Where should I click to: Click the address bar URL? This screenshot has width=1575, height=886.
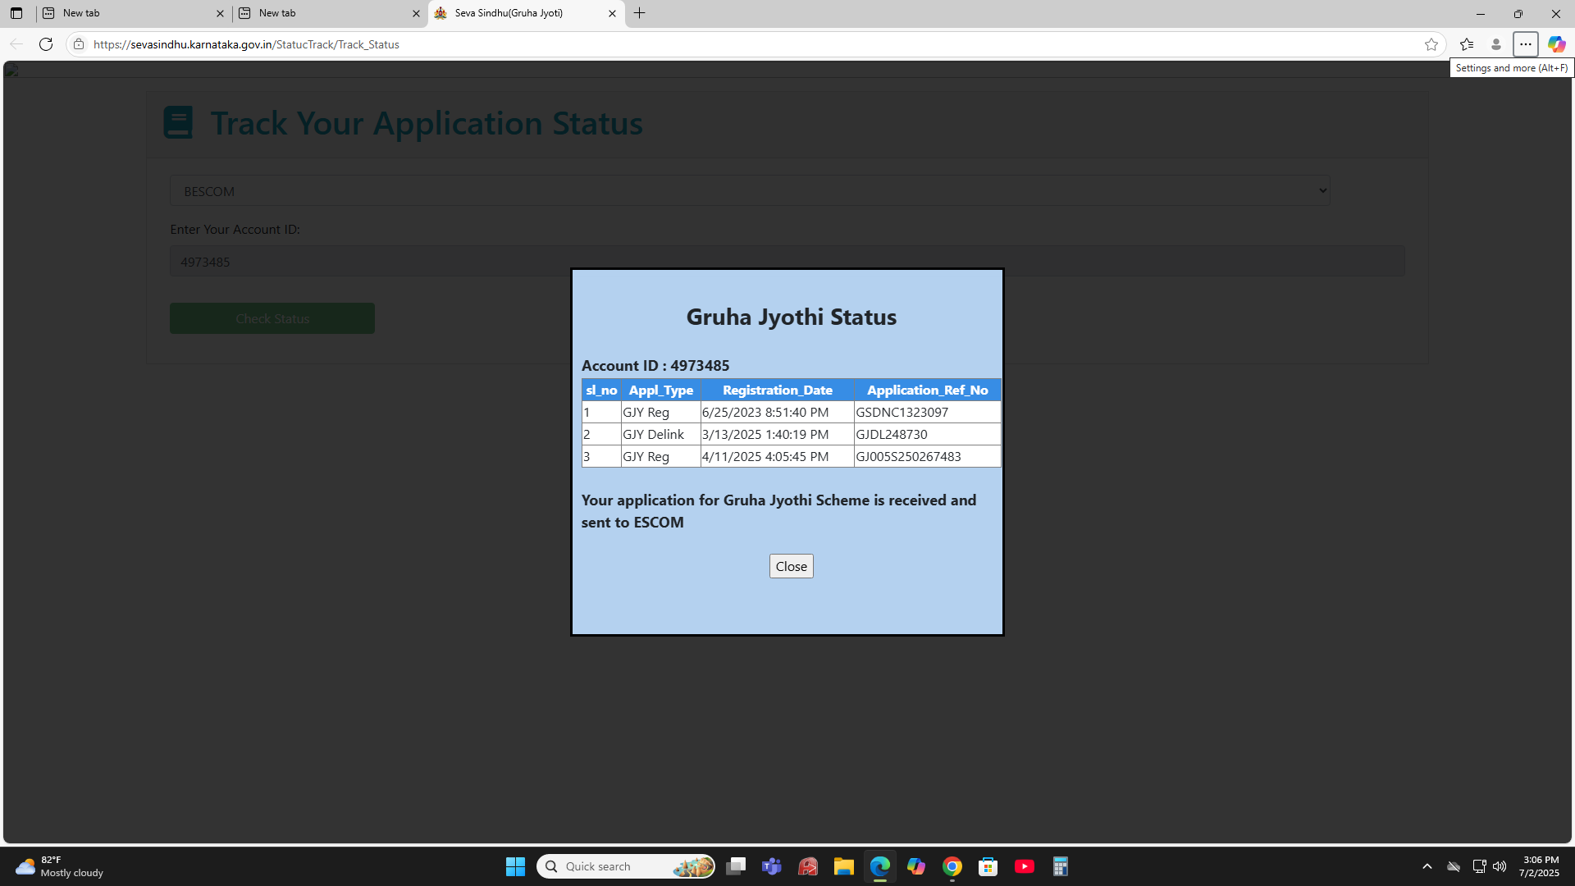pyautogui.click(x=246, y=44)
